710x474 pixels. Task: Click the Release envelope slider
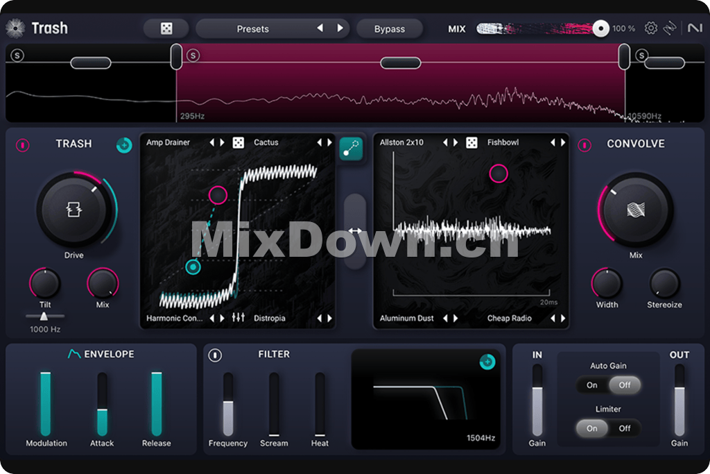pyautogui.click(x=157, y=403)
